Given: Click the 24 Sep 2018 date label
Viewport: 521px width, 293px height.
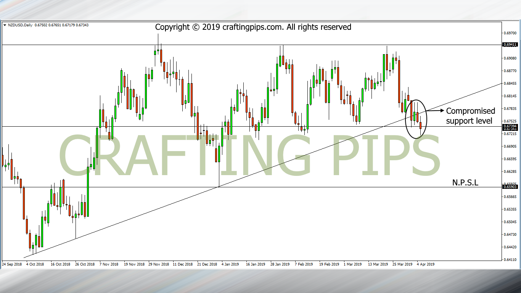Looking at the screenshot, I should click(12, 264).
